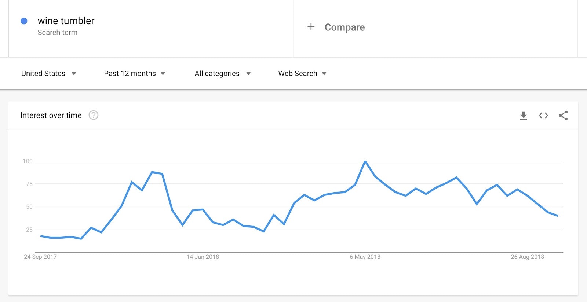Click the Search term subtitle text

58,33
